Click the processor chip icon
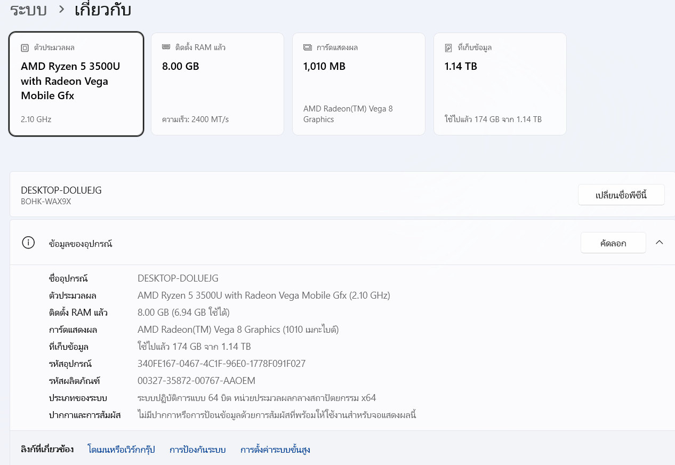The width and height of the screenshot is (675, 465). click(x=25, y=48)
